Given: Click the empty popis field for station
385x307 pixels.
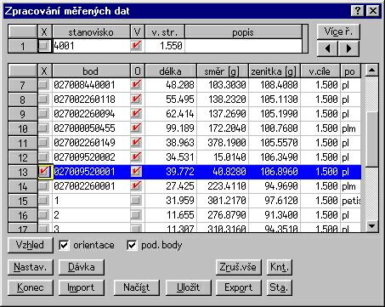Looking at the screenshot, I should [243, 46].
